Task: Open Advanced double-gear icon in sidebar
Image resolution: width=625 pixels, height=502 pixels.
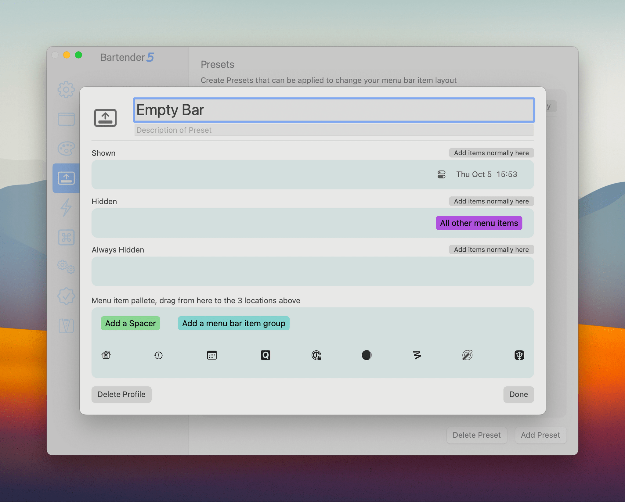Action: tap(66, 267)
